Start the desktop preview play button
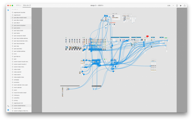Viewport: 193px width, 121px height. coord(181,5)
